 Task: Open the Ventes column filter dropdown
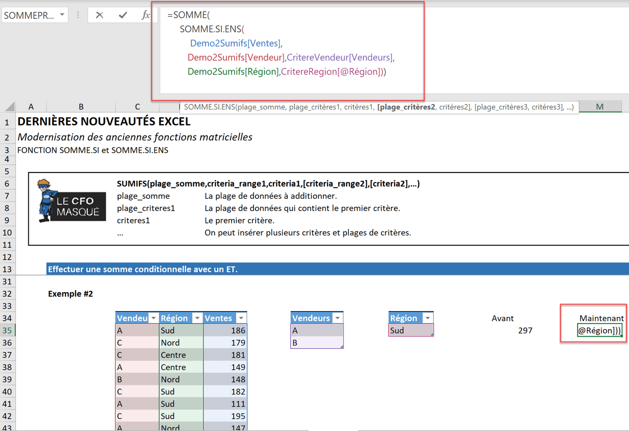point(241,318)
